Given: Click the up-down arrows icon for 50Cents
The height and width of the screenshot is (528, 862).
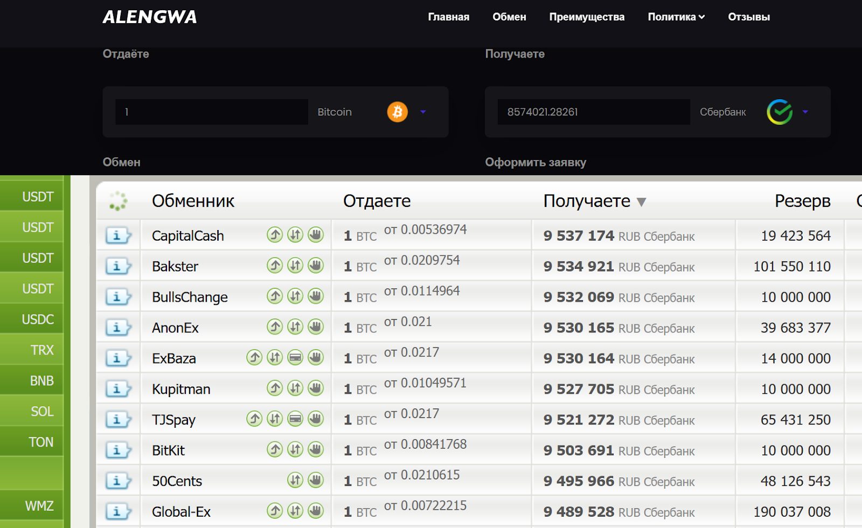Looking at the screenshot, I should tap(295, 481).
